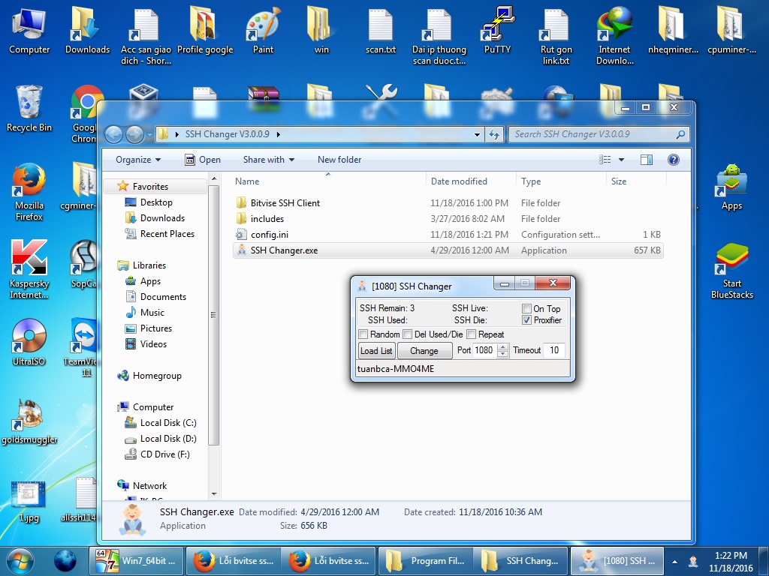Enable the On Top checkbox

tap(526, 308)
